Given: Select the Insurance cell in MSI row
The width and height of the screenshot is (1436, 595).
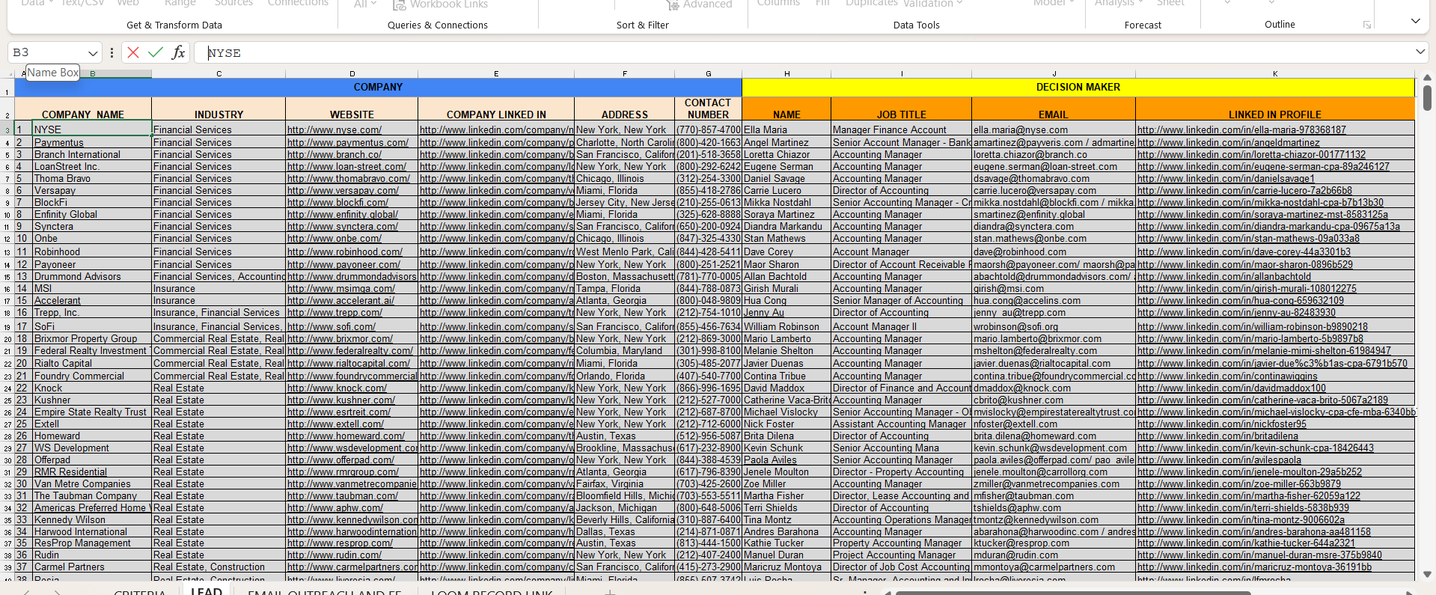Looking at the screenshot, I should click(219, 288).
